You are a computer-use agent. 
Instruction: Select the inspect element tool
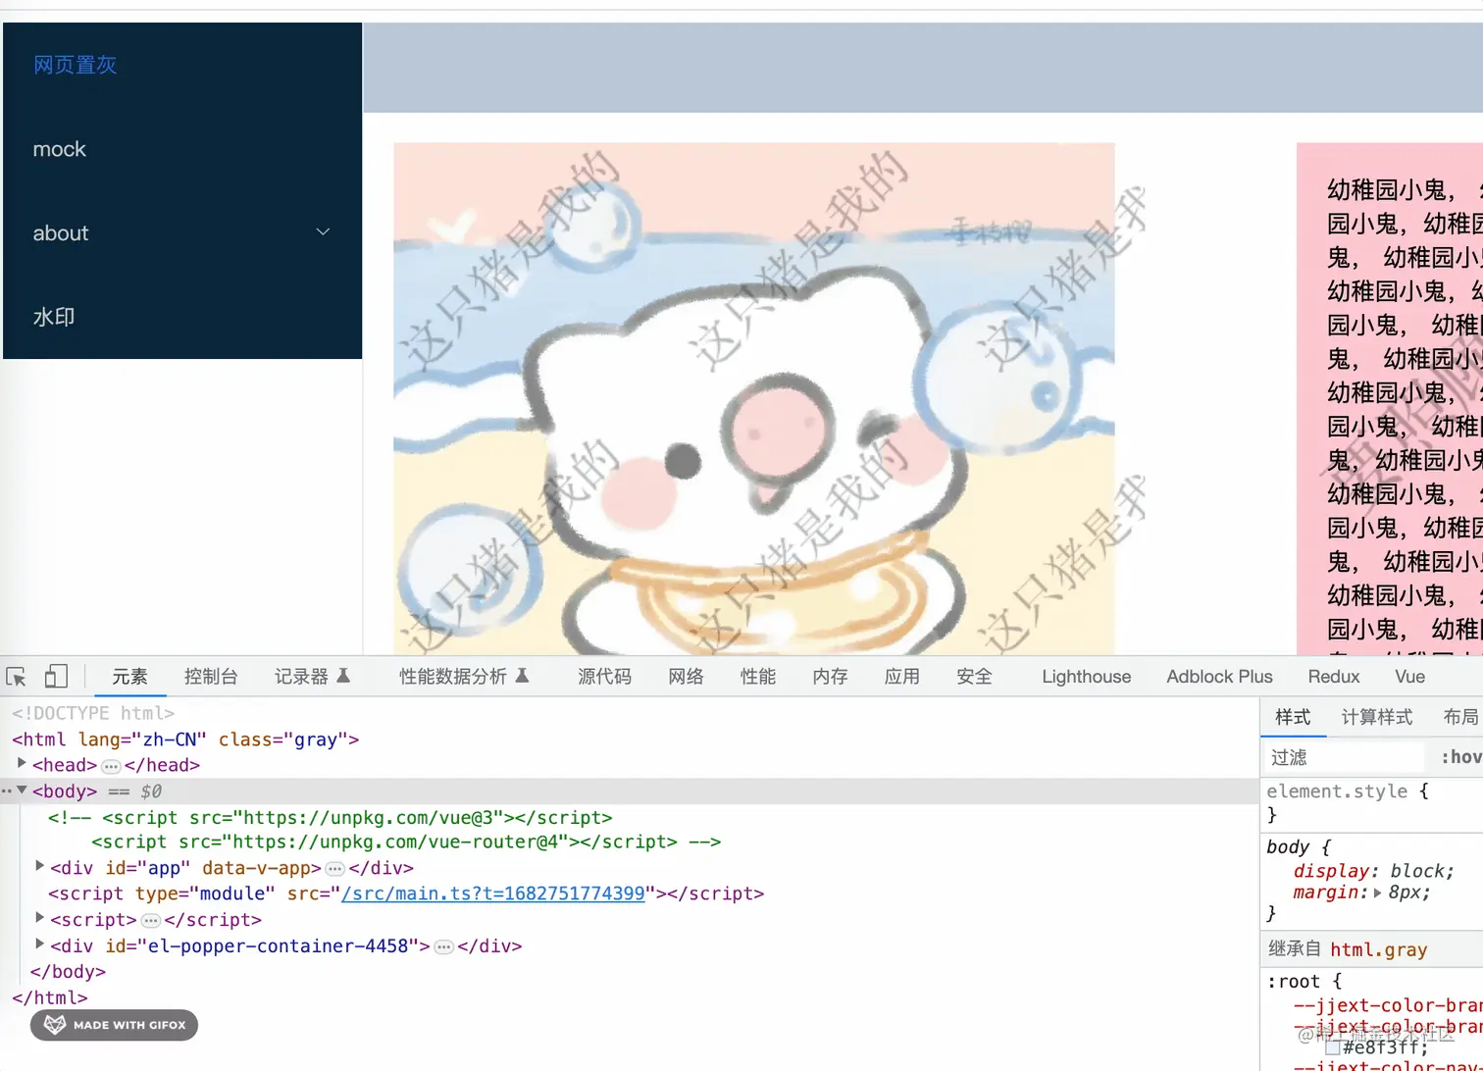[15, 676]
